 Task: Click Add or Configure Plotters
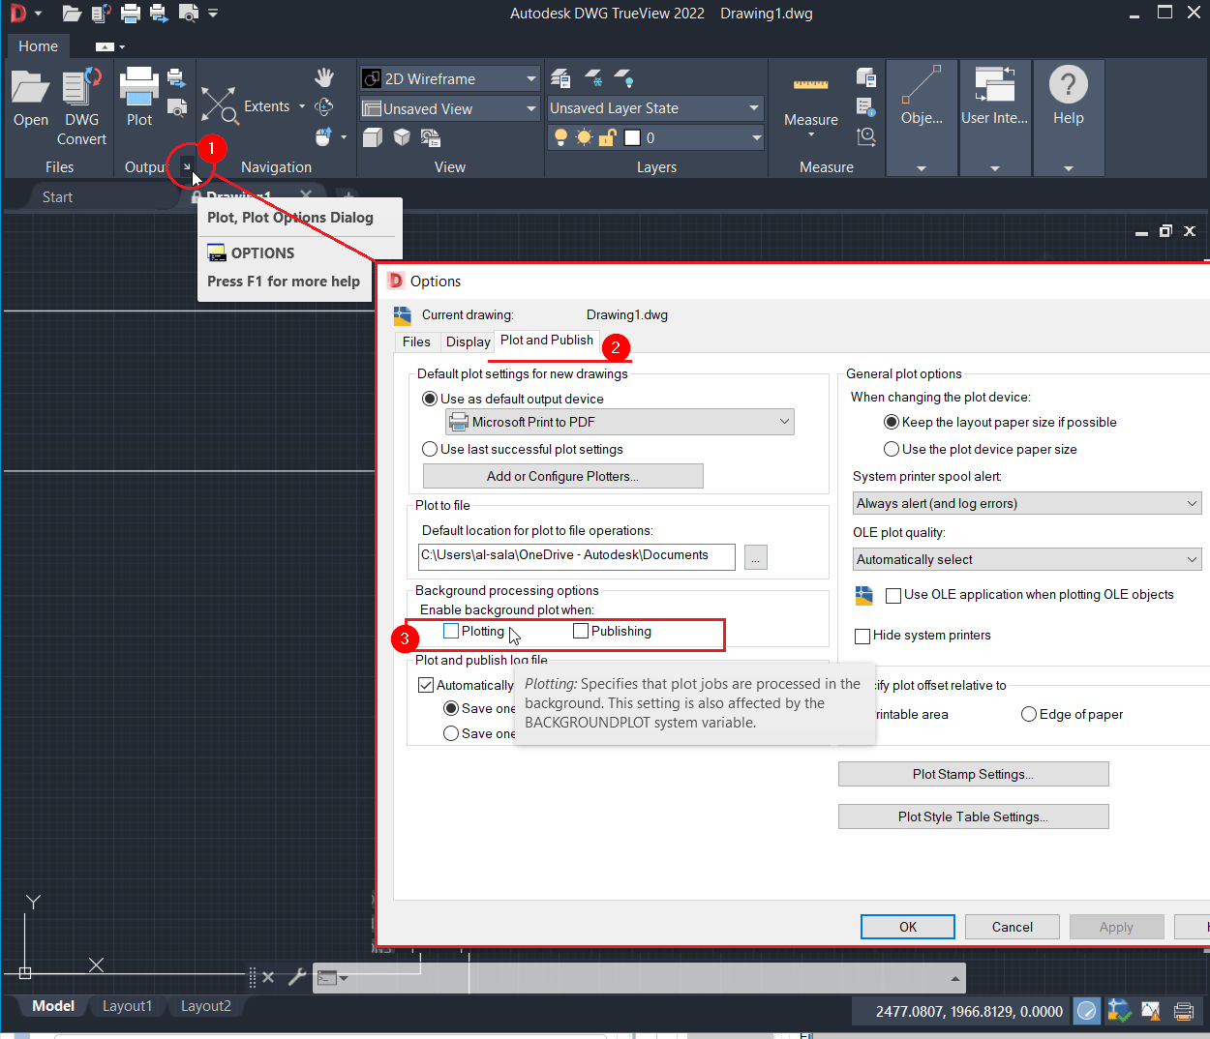[562, 475]
